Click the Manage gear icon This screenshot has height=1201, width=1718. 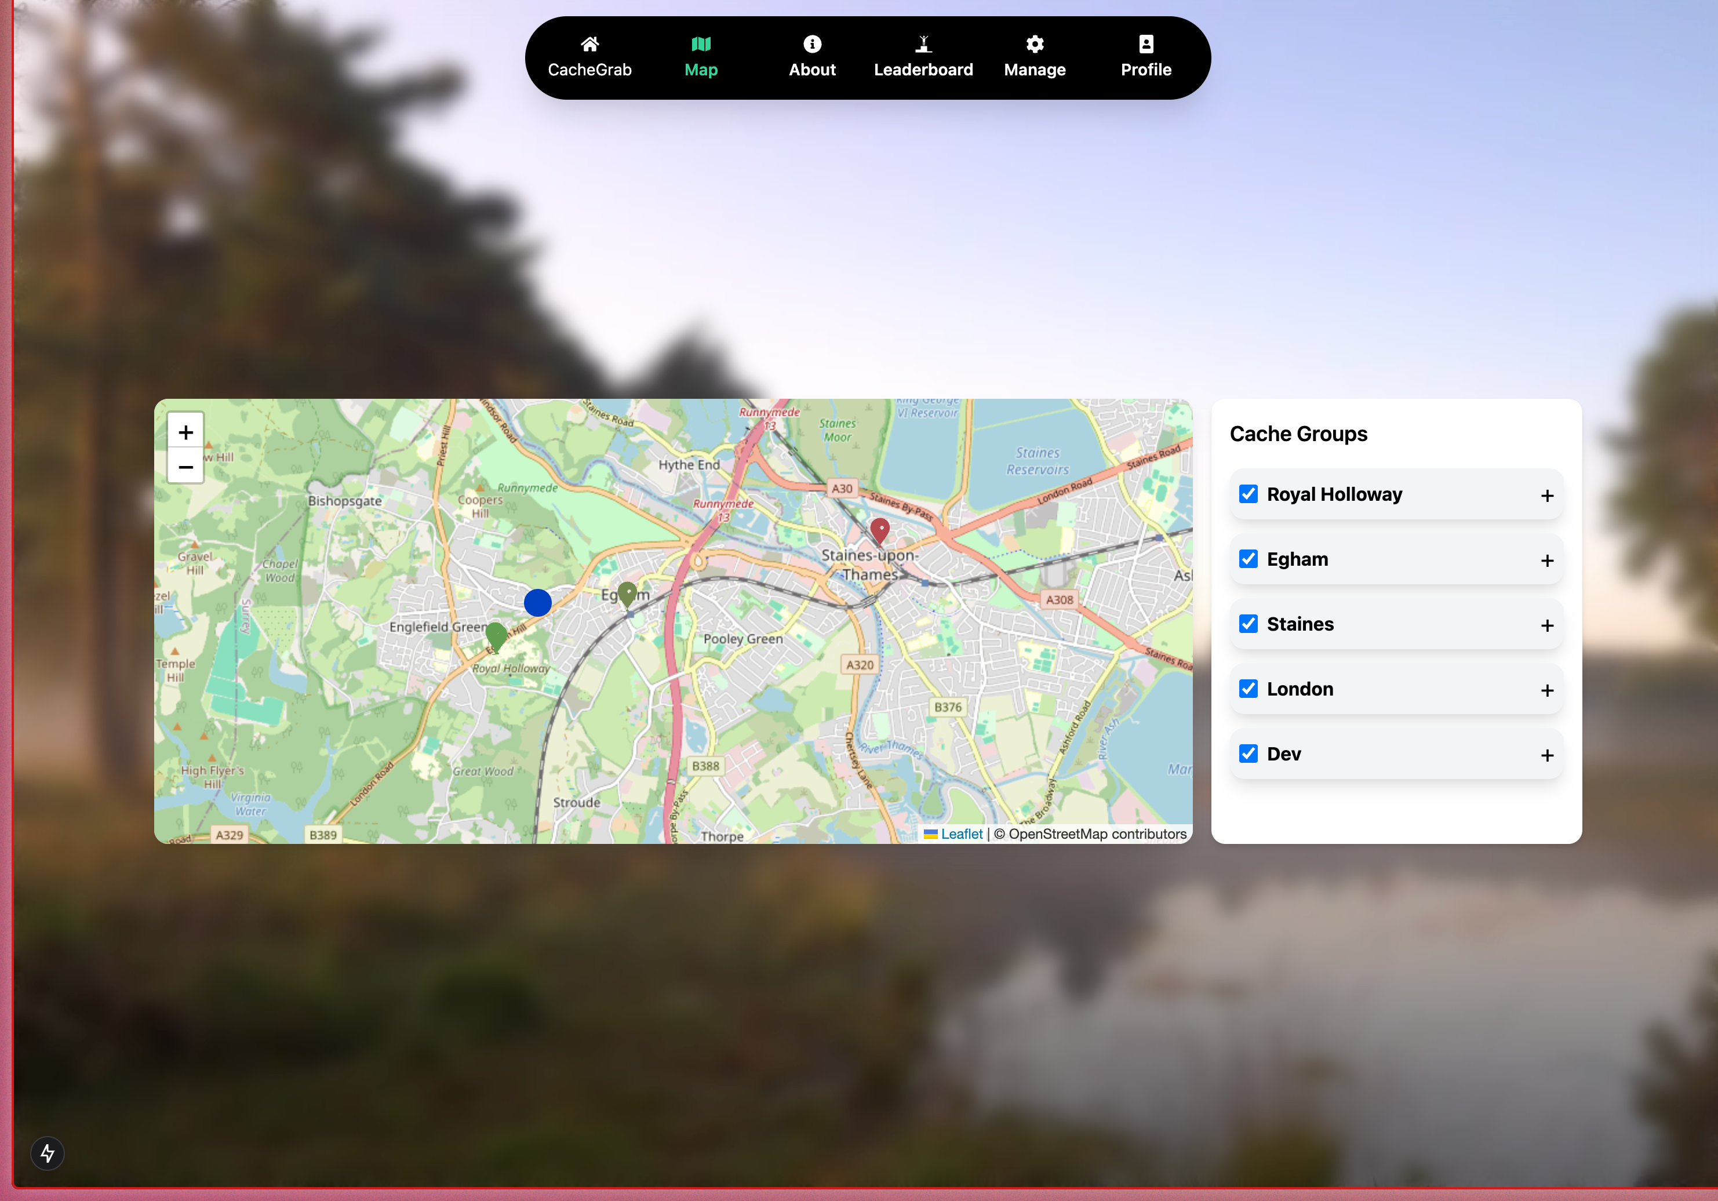click(x=1035, y=44)
